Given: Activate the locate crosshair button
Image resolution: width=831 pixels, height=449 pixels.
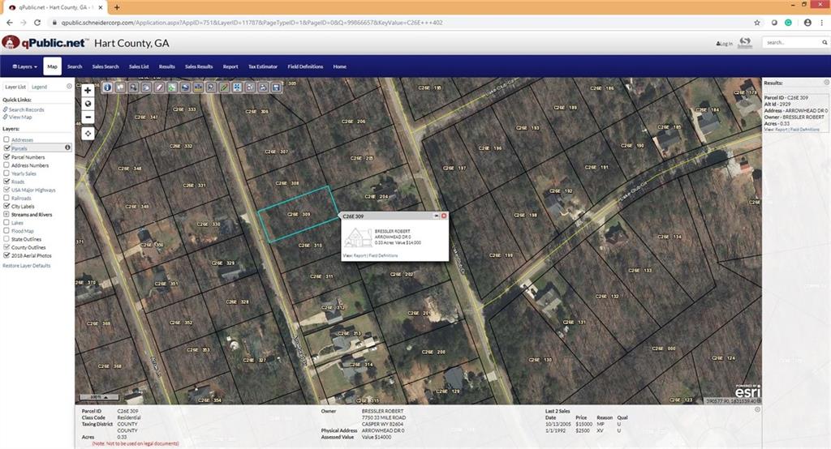Looking at the screenshot, I should point(88,134).
